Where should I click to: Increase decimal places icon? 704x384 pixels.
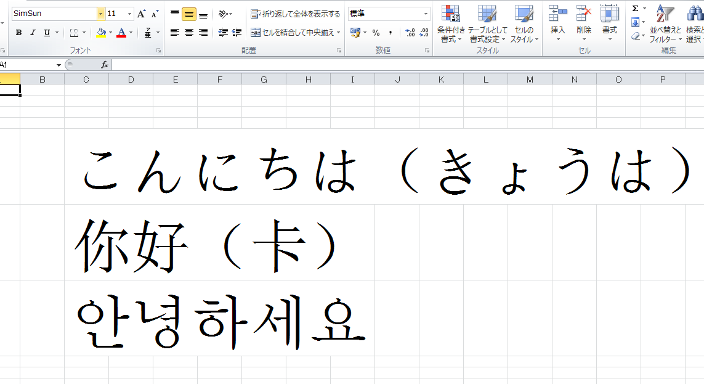click(410, 32)
